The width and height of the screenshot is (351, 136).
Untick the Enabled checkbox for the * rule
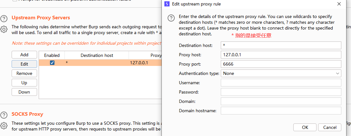52,63
